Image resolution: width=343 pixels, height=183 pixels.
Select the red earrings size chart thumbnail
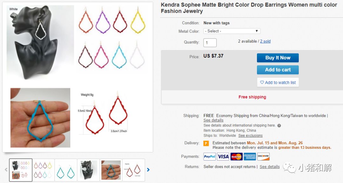tap(133, 170)
